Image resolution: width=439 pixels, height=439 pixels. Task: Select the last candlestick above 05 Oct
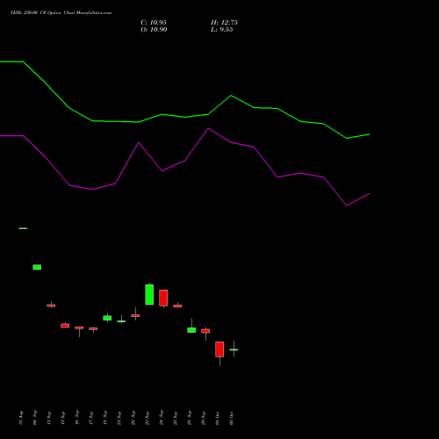[234, 349]
